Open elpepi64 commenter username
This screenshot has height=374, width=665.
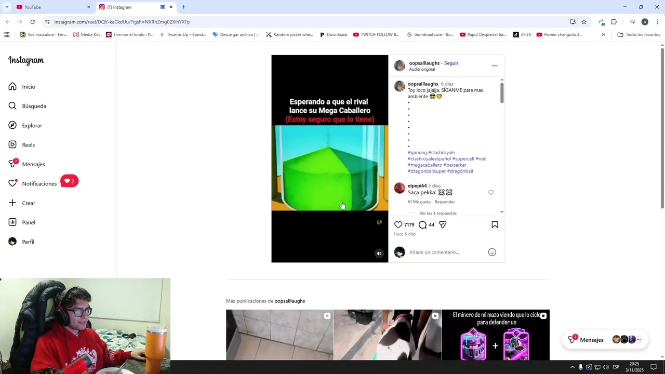tap(417, 185)
